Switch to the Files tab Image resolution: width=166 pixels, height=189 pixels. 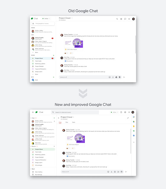click(67, 122)
